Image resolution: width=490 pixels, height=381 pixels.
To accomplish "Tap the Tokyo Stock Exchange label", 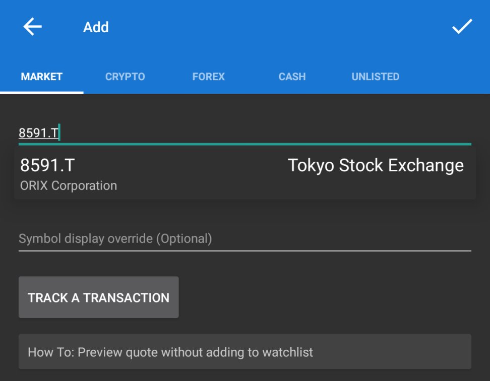I will tap(375, 165).
